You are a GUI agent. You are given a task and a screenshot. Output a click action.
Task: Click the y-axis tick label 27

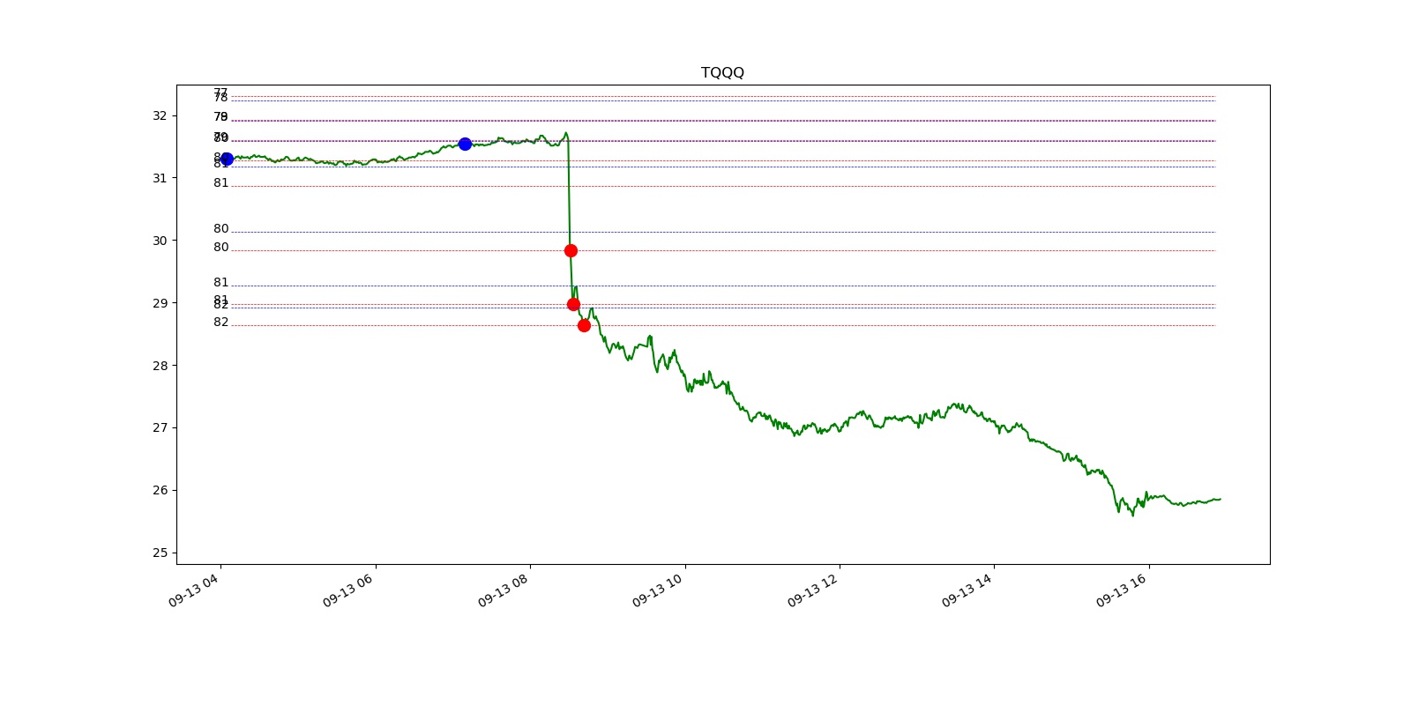click(x=160, y=427)
